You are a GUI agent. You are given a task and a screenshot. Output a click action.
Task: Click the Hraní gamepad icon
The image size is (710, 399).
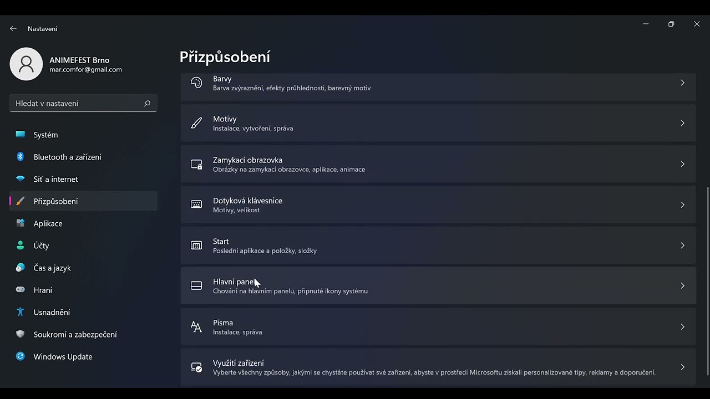click(x=21, y=290)
